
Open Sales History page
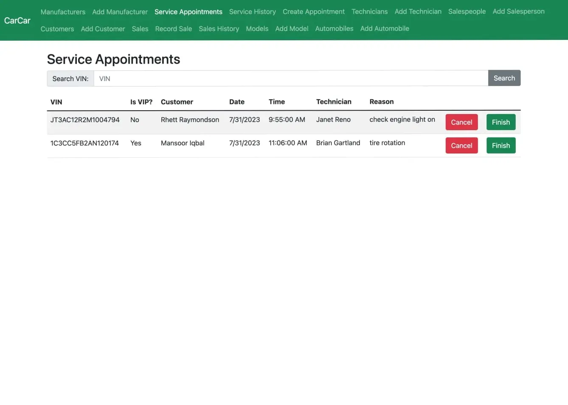(219, 29)
